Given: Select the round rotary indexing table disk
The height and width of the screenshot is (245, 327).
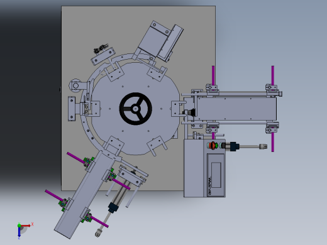Looking at the screenshot, I should click(135, 109).
